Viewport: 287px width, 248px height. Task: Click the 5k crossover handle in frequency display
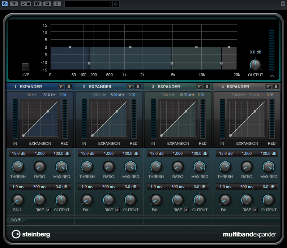tap(172, 64)
